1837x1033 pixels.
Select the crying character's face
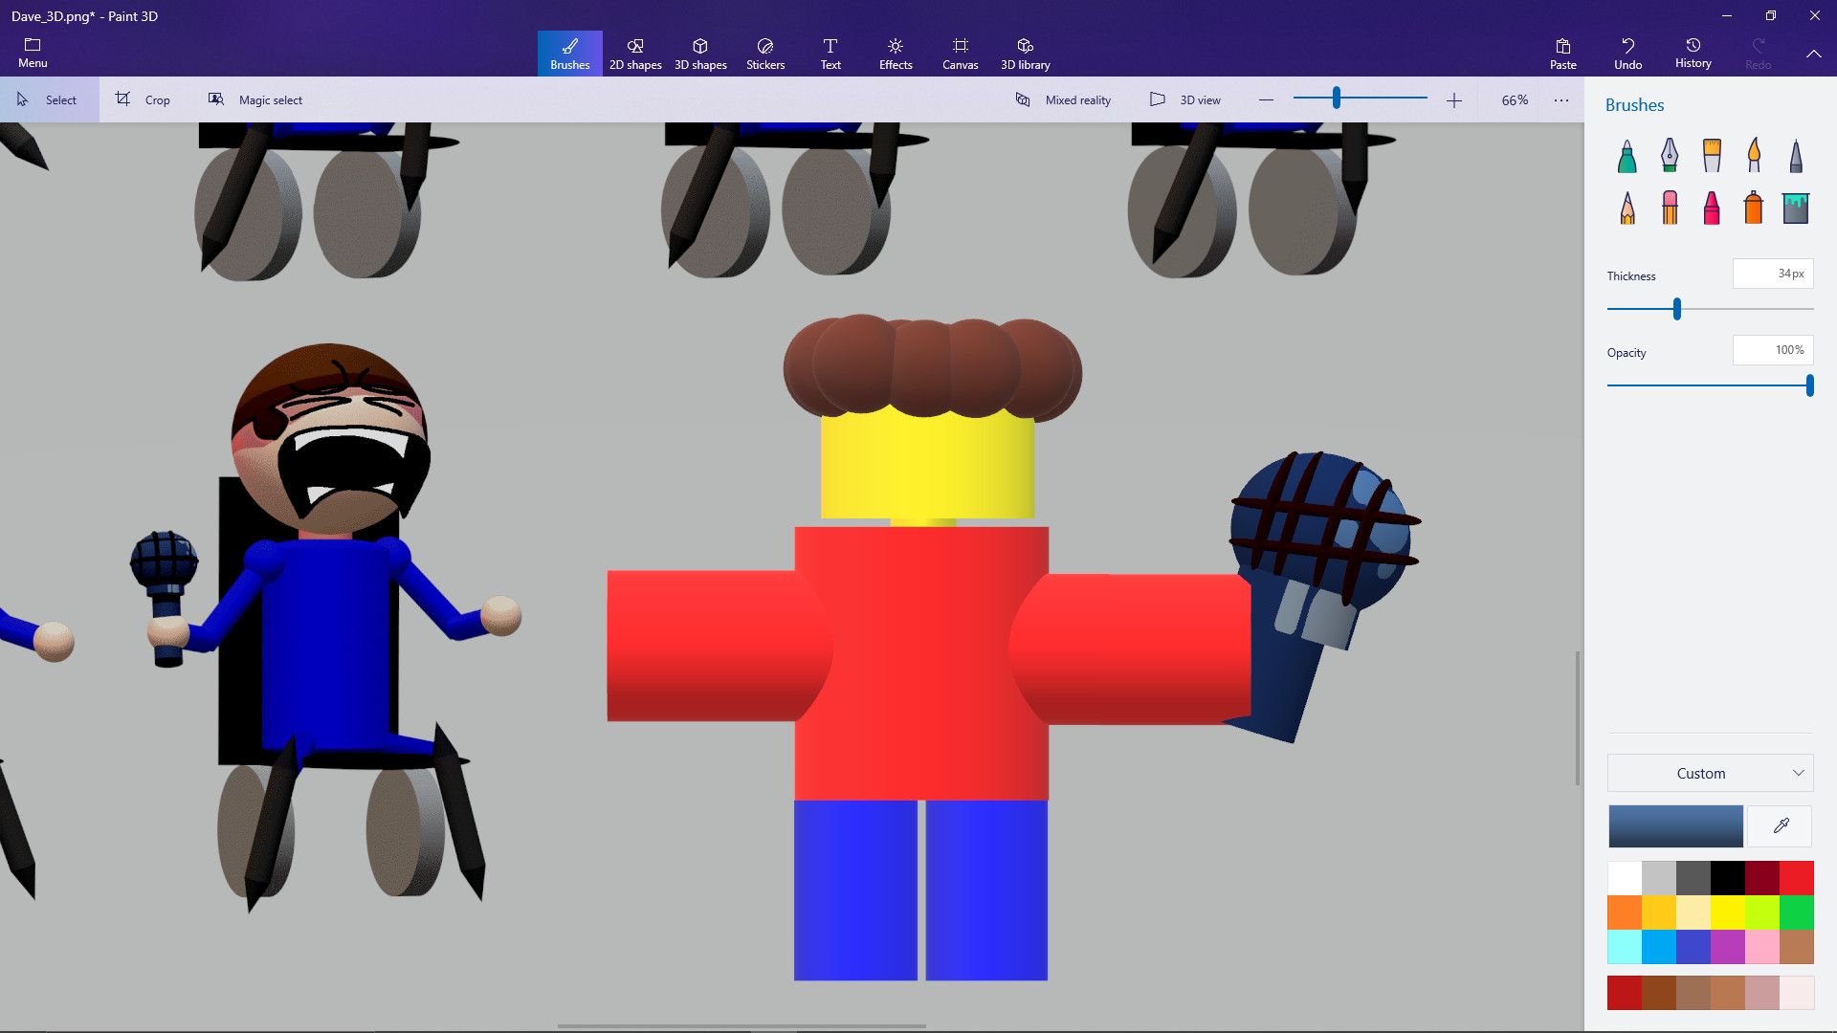[330, 440]
